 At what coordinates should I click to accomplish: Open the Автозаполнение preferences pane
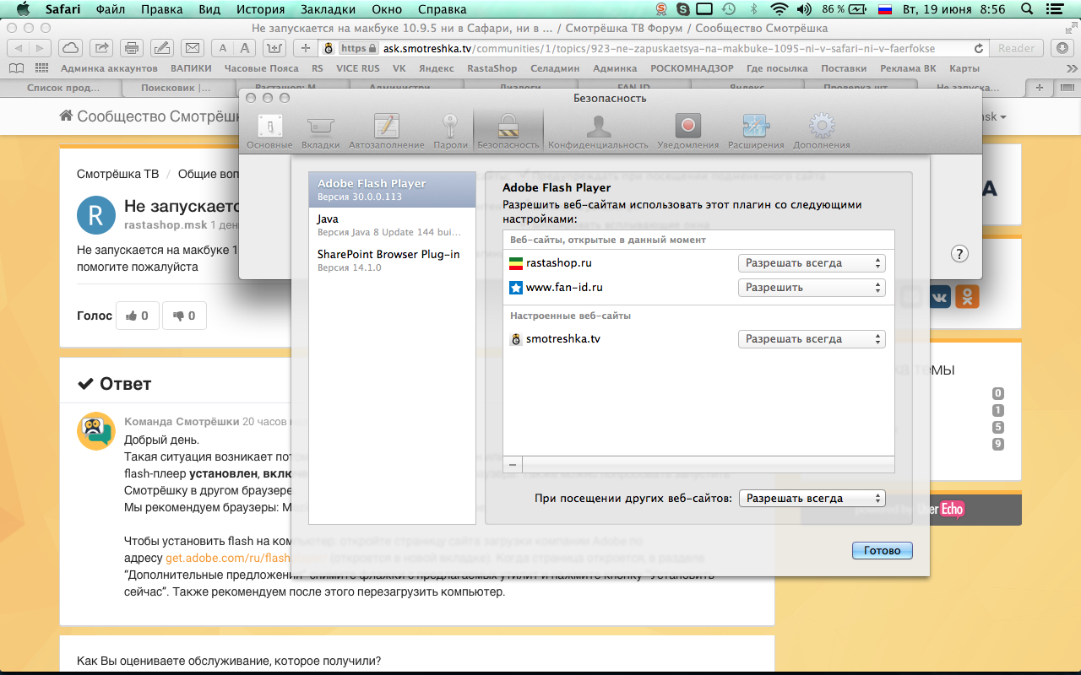click(386, 131)
